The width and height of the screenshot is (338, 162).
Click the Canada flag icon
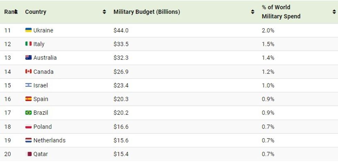coord(28,72)
